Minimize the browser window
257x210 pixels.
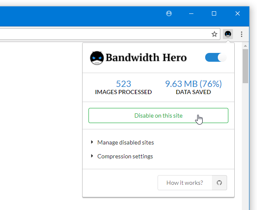click(191, 13)
